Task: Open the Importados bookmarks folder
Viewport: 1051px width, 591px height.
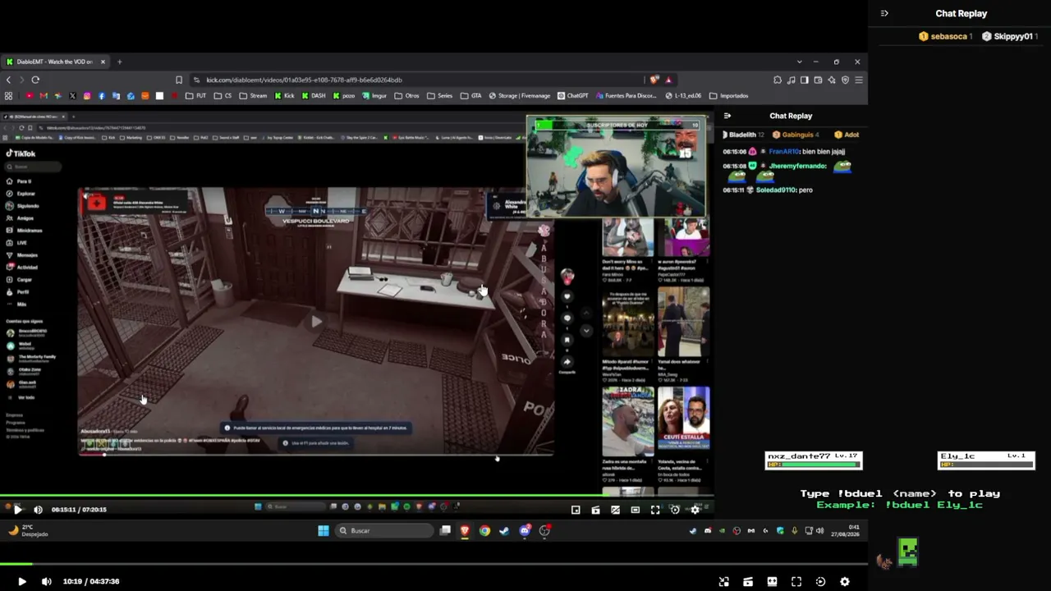Action: [728, 96]
